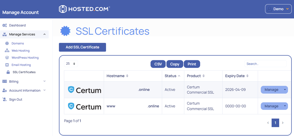Open the Demo account dropdown arrow

pyautogui.click(x=287, y=9)
